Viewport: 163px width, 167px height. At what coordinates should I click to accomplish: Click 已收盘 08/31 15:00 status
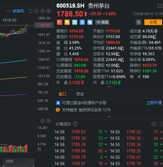tap(148, 14)
